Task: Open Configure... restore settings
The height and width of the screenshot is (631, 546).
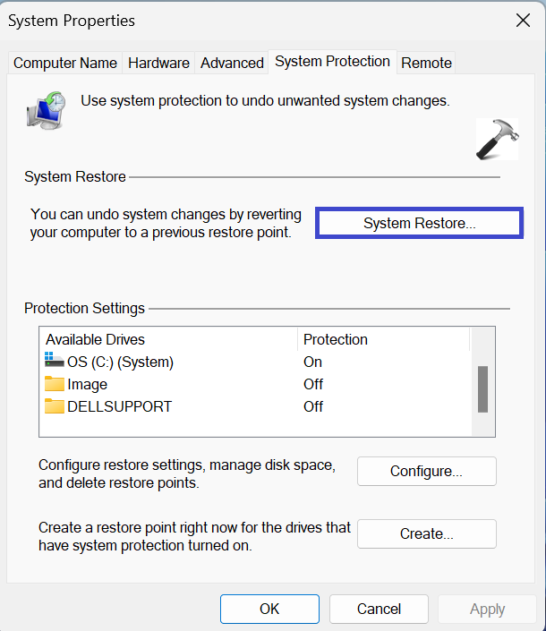Action: (x=426, y=471)
